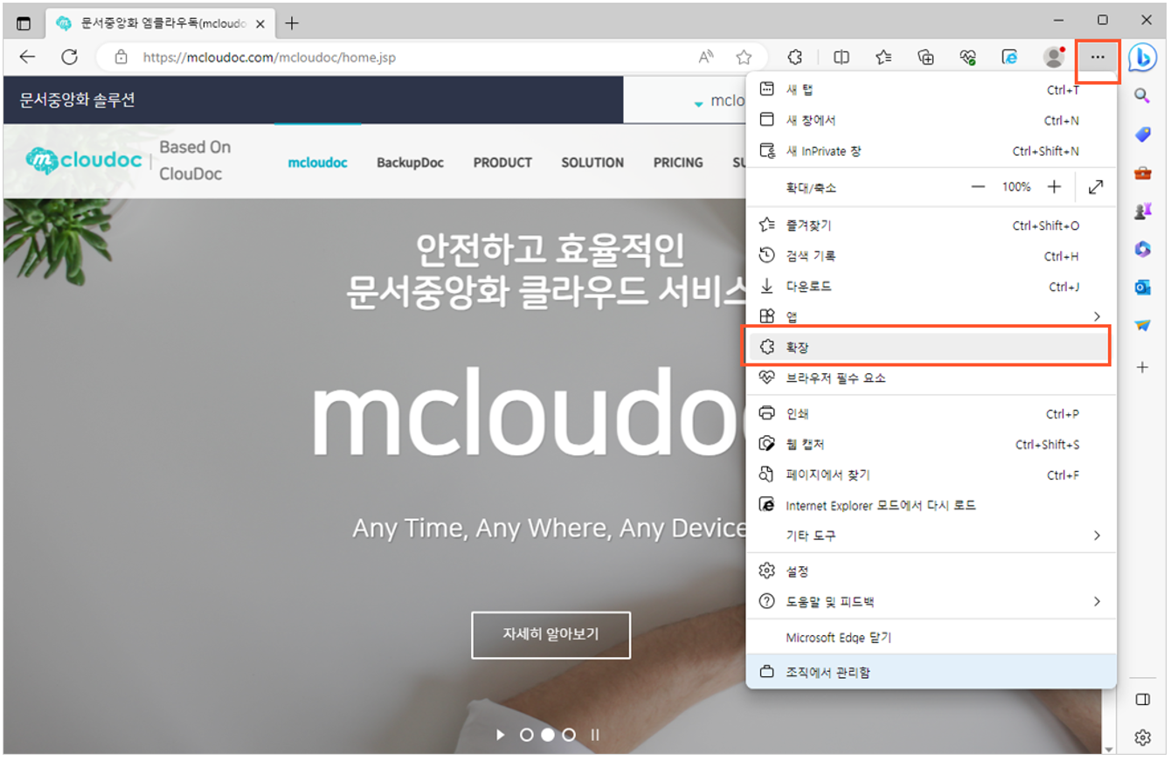The width and height of the screenshot is (1171, 760).
Task: Click the Settings and more ellipsis button
Action: (1098, 57)
